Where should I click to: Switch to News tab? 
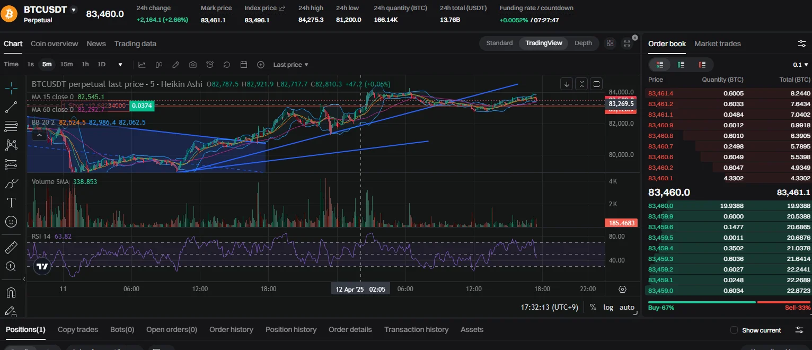click(96, 43)
